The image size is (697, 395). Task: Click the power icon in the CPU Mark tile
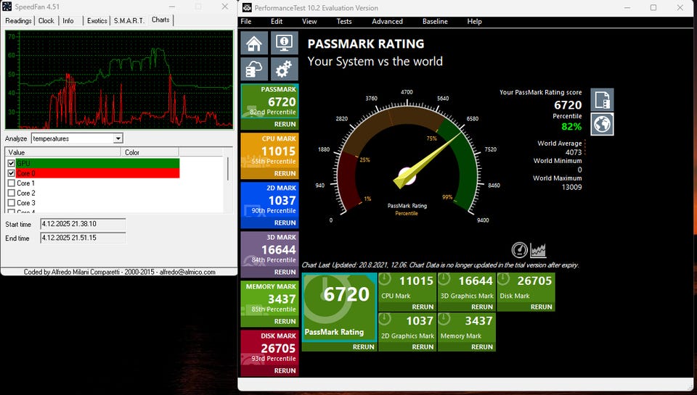pos(385,279)
